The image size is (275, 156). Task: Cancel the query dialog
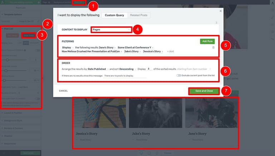tap(63, 91)
